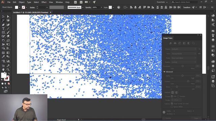Select the Shaper tool

tap(3, 36)
